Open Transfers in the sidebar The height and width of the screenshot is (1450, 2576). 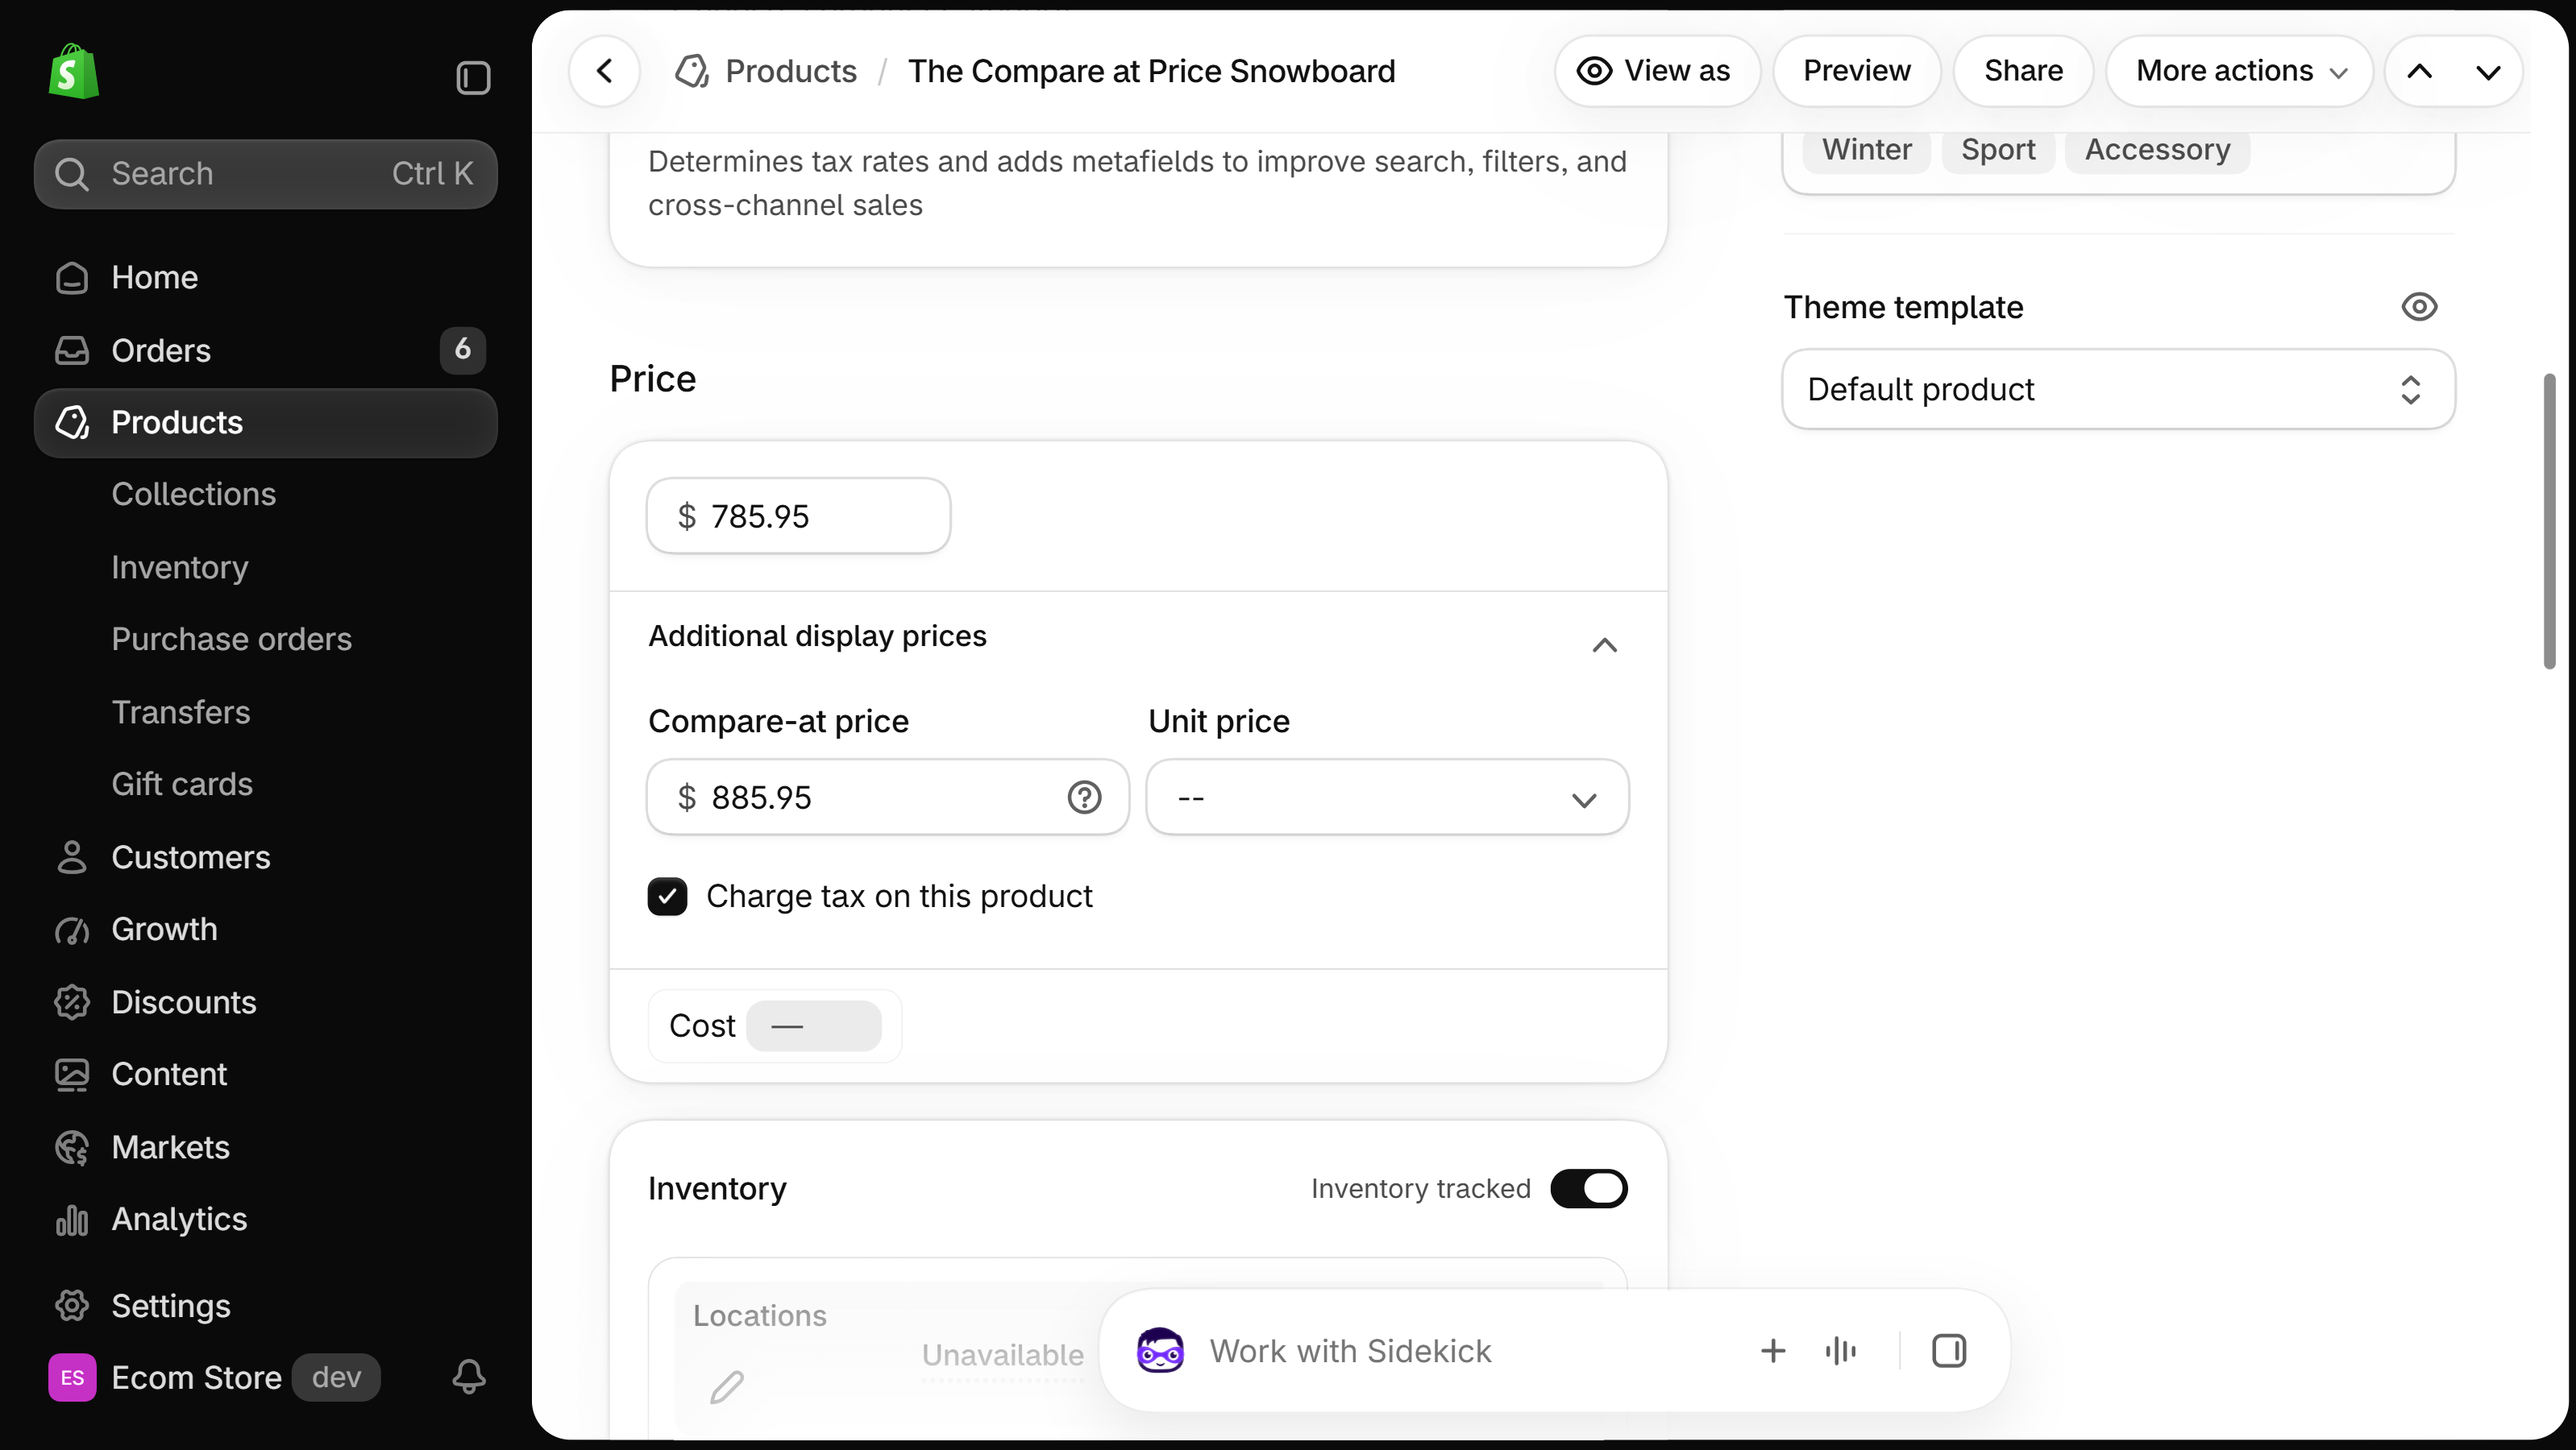coord(181,711)
